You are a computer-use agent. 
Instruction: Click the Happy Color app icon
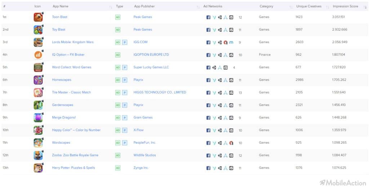[x=38, y=130]
